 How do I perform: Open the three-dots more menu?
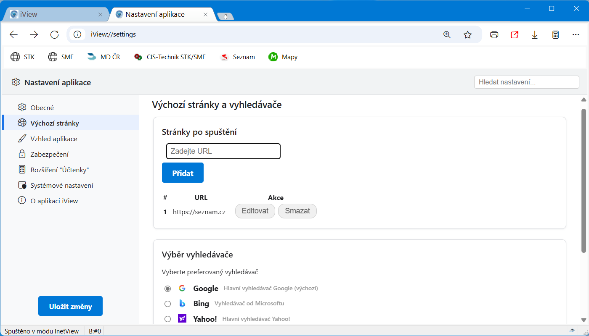(x=576, y=35)
